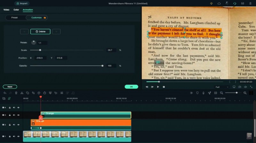Click the split scissors icon in timeline toolbar
This screenshot has width=256, height=143.
[22, 93]
